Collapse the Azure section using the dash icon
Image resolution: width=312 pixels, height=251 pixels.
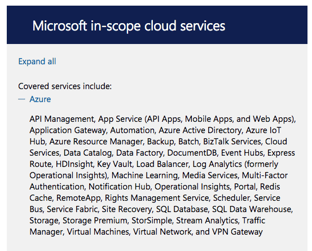21,99
